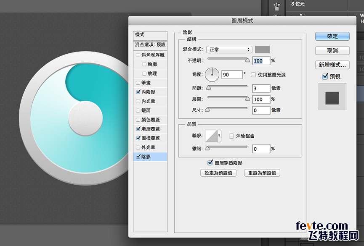
Task: Click the style preview thumbnail
Action: (x=332, y=97)
